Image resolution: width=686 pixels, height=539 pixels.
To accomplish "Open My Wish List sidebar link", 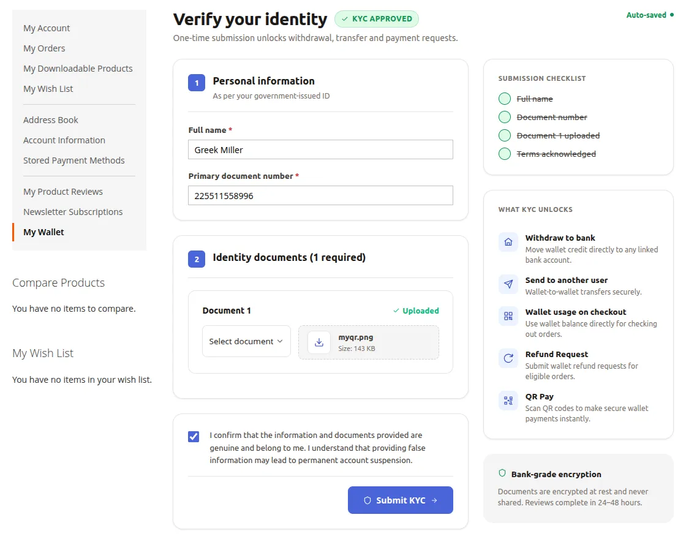I will (48, 88).
